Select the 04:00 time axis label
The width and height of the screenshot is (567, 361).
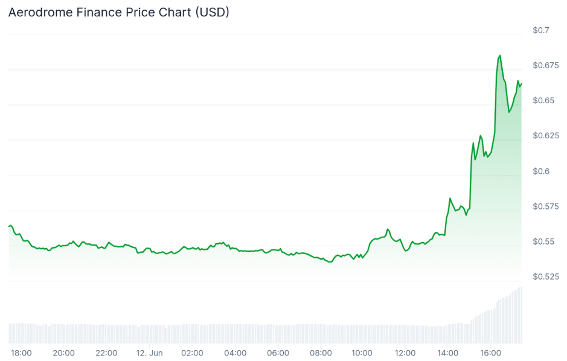235,353
